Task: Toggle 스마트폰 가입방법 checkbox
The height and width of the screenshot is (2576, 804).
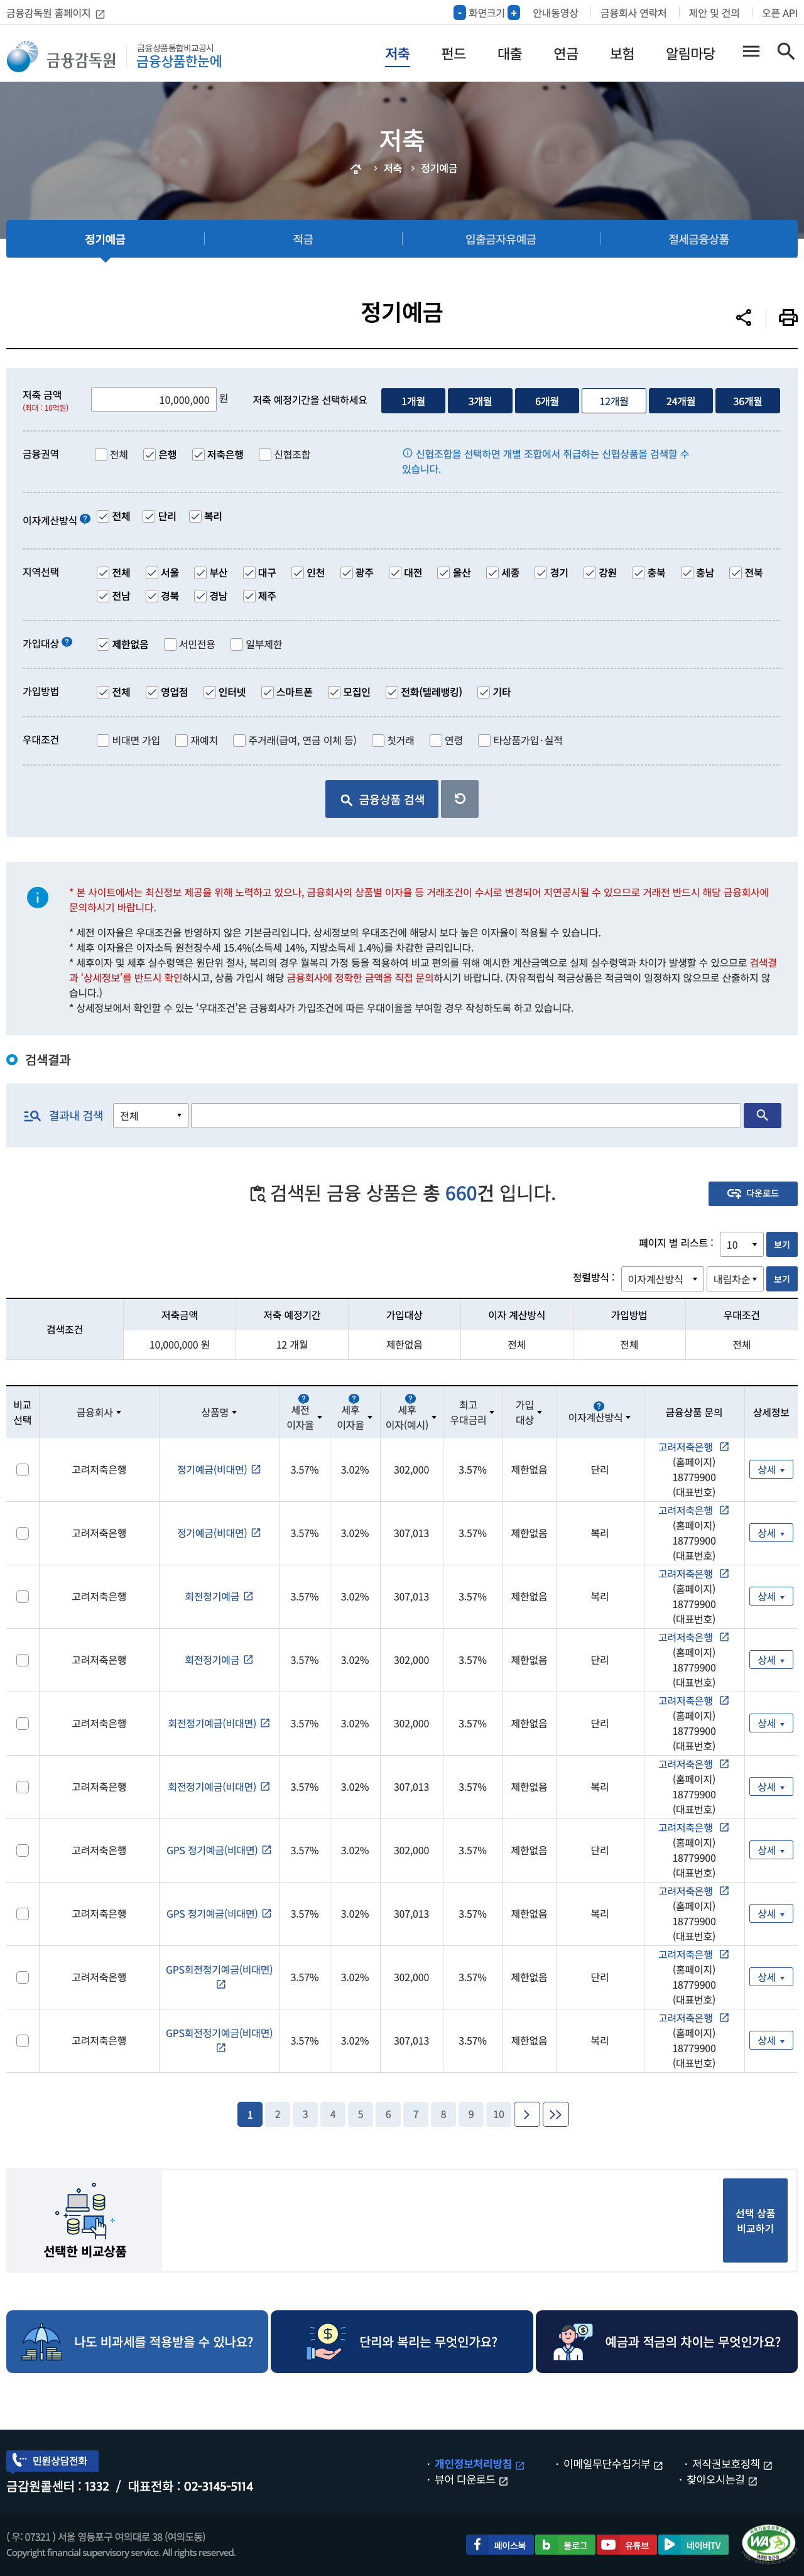Action: pyautogui.click(x=267, y=692)
